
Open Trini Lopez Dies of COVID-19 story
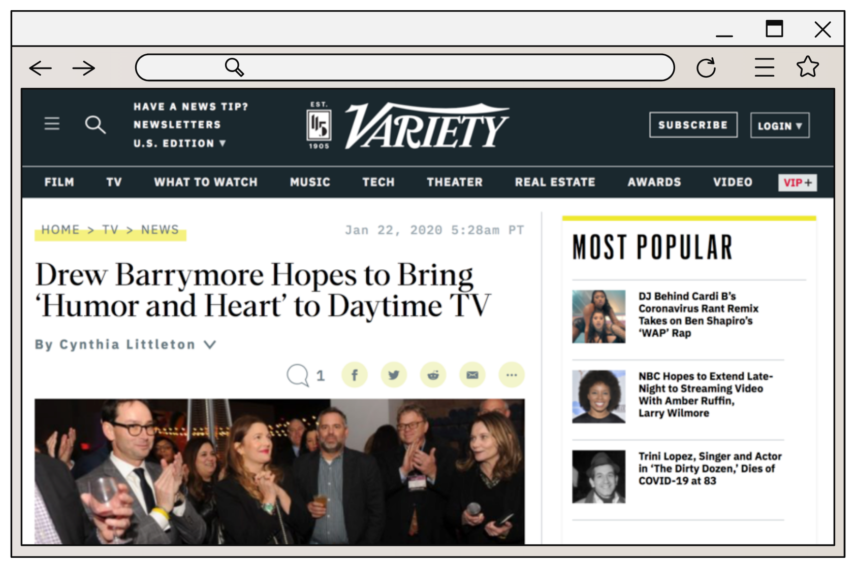pos(710,469)
